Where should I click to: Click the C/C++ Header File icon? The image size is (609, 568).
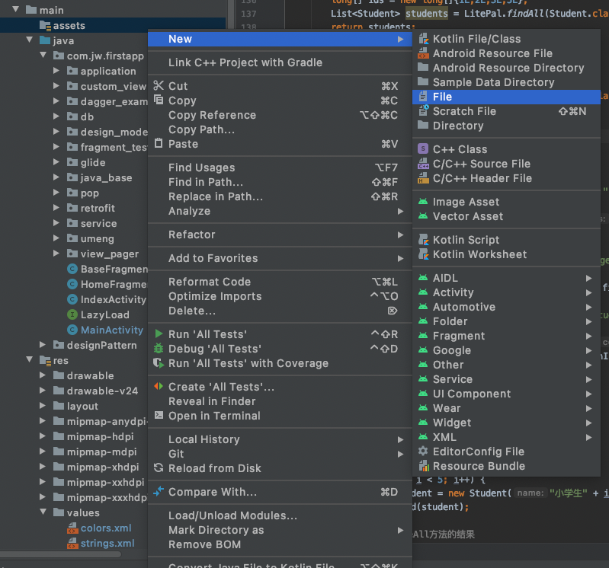click(x=423, y=178)
